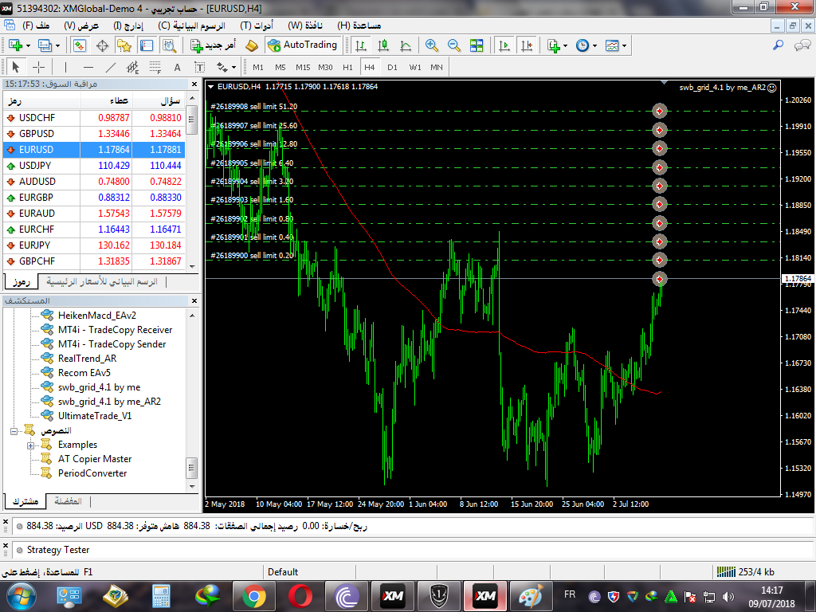The height and width of the screenshot is (612, 816).
Task: Toggle Auto Scroll of the chart
Action: click(504, 45)
